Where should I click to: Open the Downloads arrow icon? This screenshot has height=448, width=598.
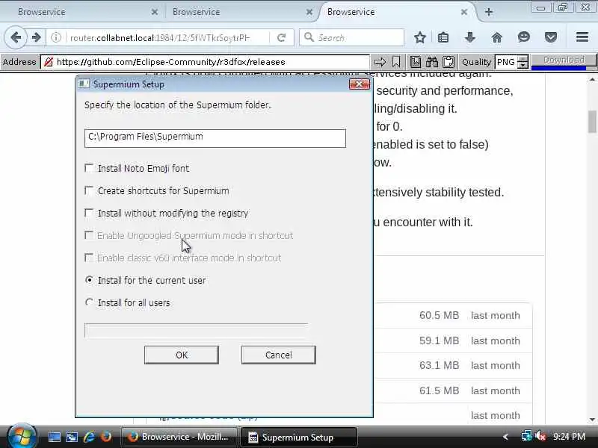[470, 37]
